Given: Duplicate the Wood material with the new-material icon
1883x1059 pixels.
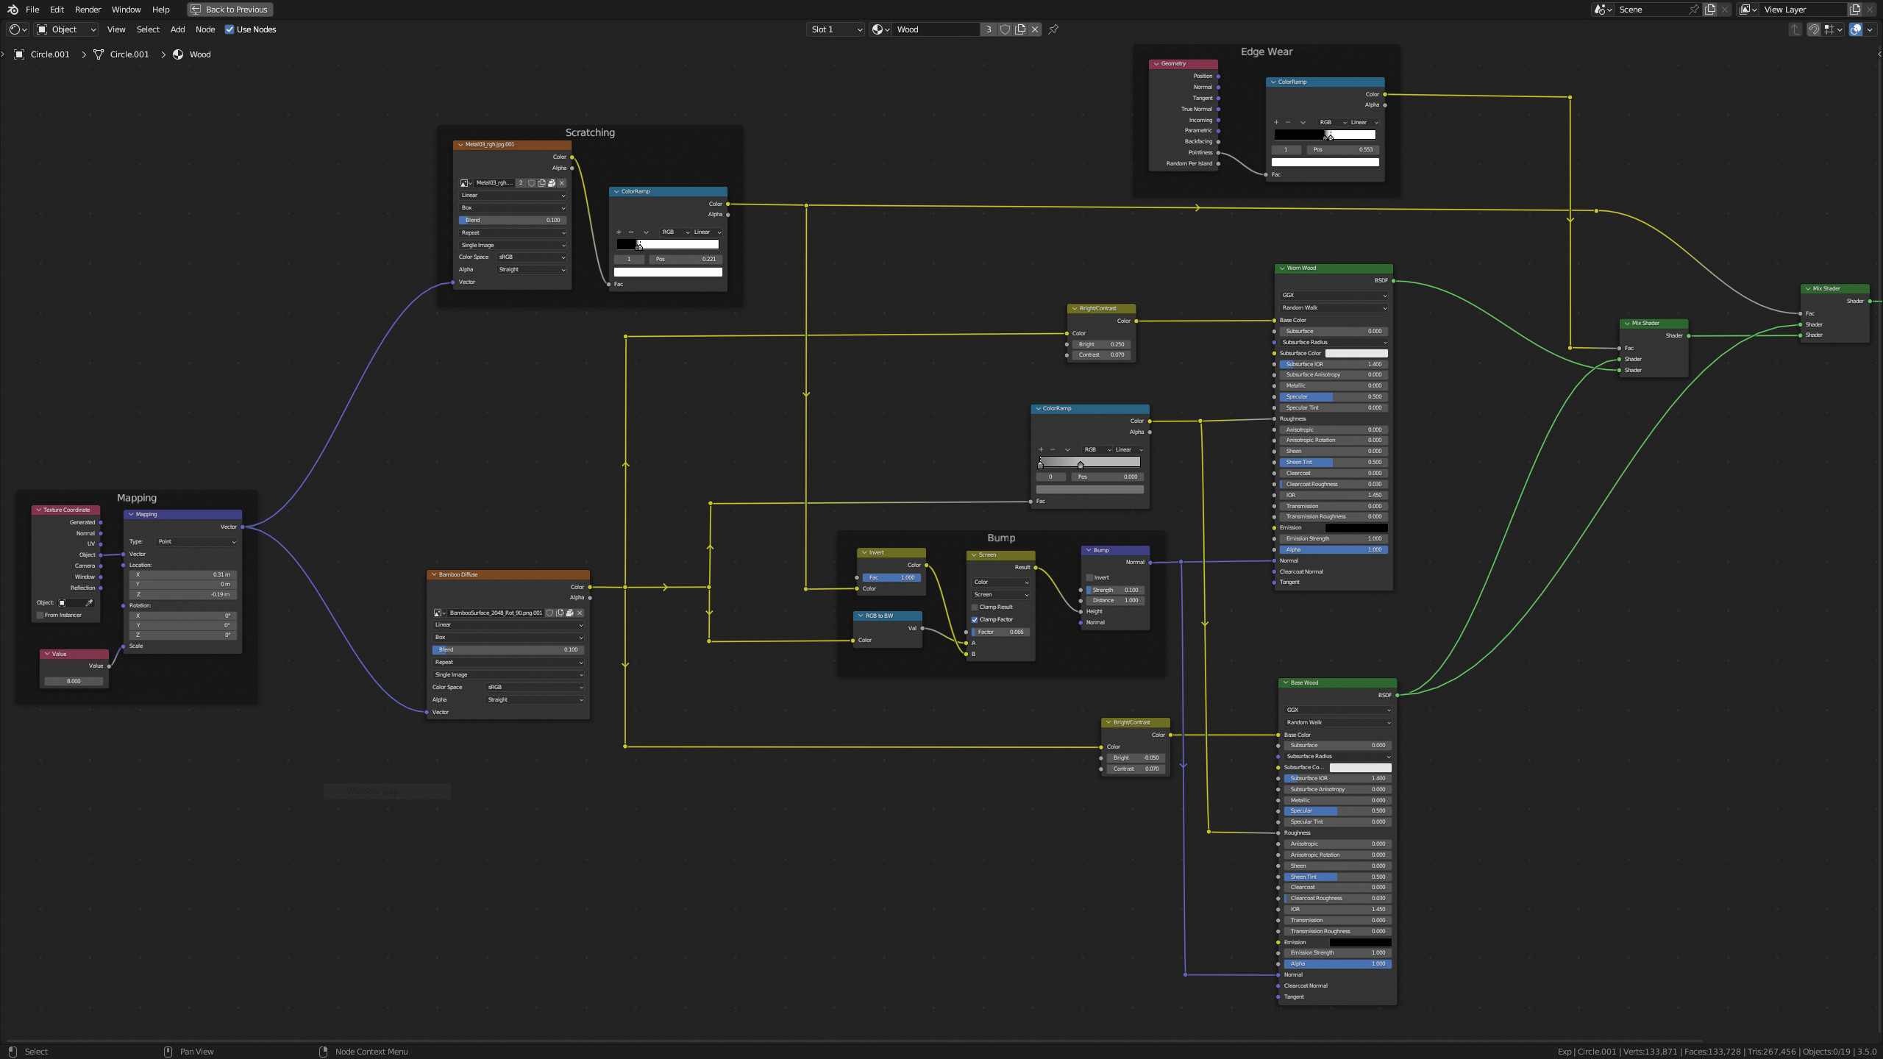Looking at the screenshot, I should [1020, 29].
